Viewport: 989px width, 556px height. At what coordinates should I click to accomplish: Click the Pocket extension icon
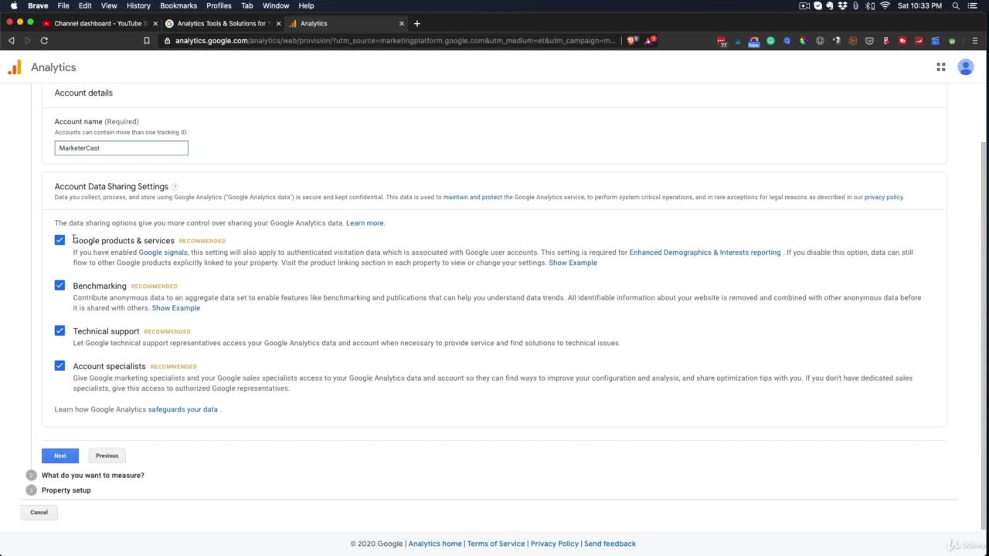[869, 40]
